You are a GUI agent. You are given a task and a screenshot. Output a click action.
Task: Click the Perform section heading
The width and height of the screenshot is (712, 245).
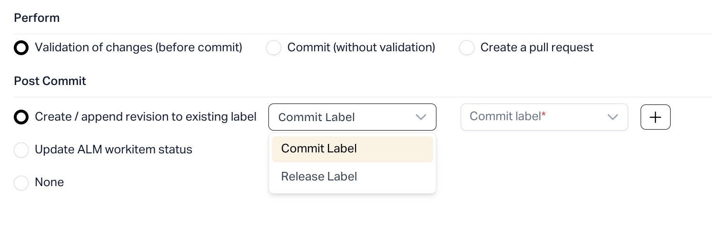(x=37, y=18)
